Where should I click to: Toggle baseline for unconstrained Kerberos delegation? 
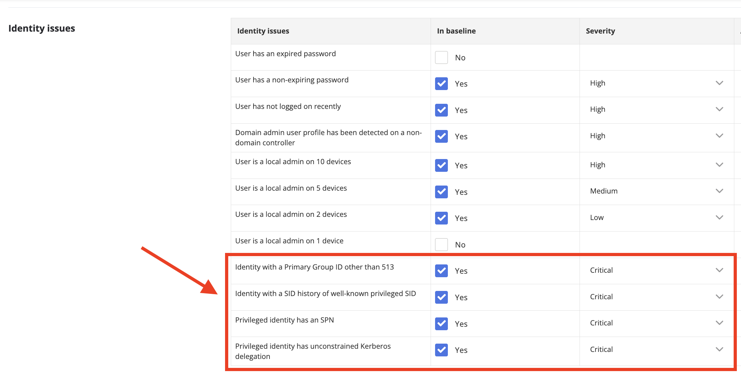[x=441, y=350]
